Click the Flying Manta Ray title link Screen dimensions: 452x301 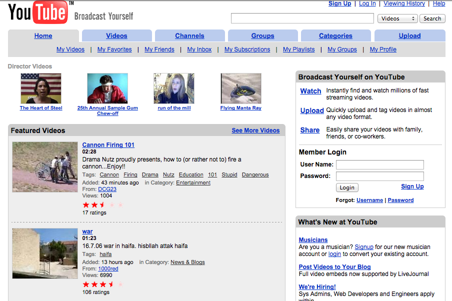[240, 108]
